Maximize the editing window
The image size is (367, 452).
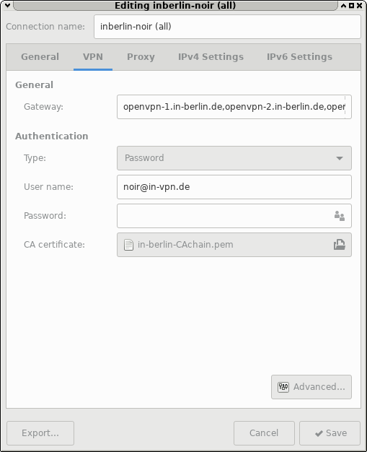pos(351,5)
